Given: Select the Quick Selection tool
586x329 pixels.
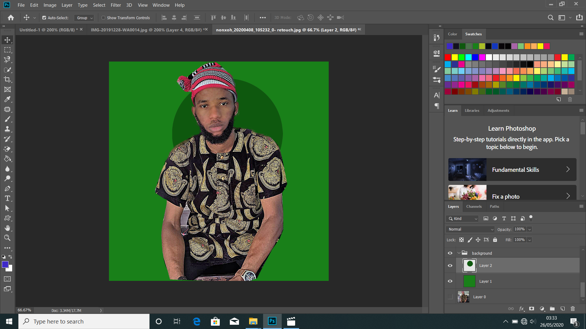Looking at the screenshot, I should tap(7, 70).
